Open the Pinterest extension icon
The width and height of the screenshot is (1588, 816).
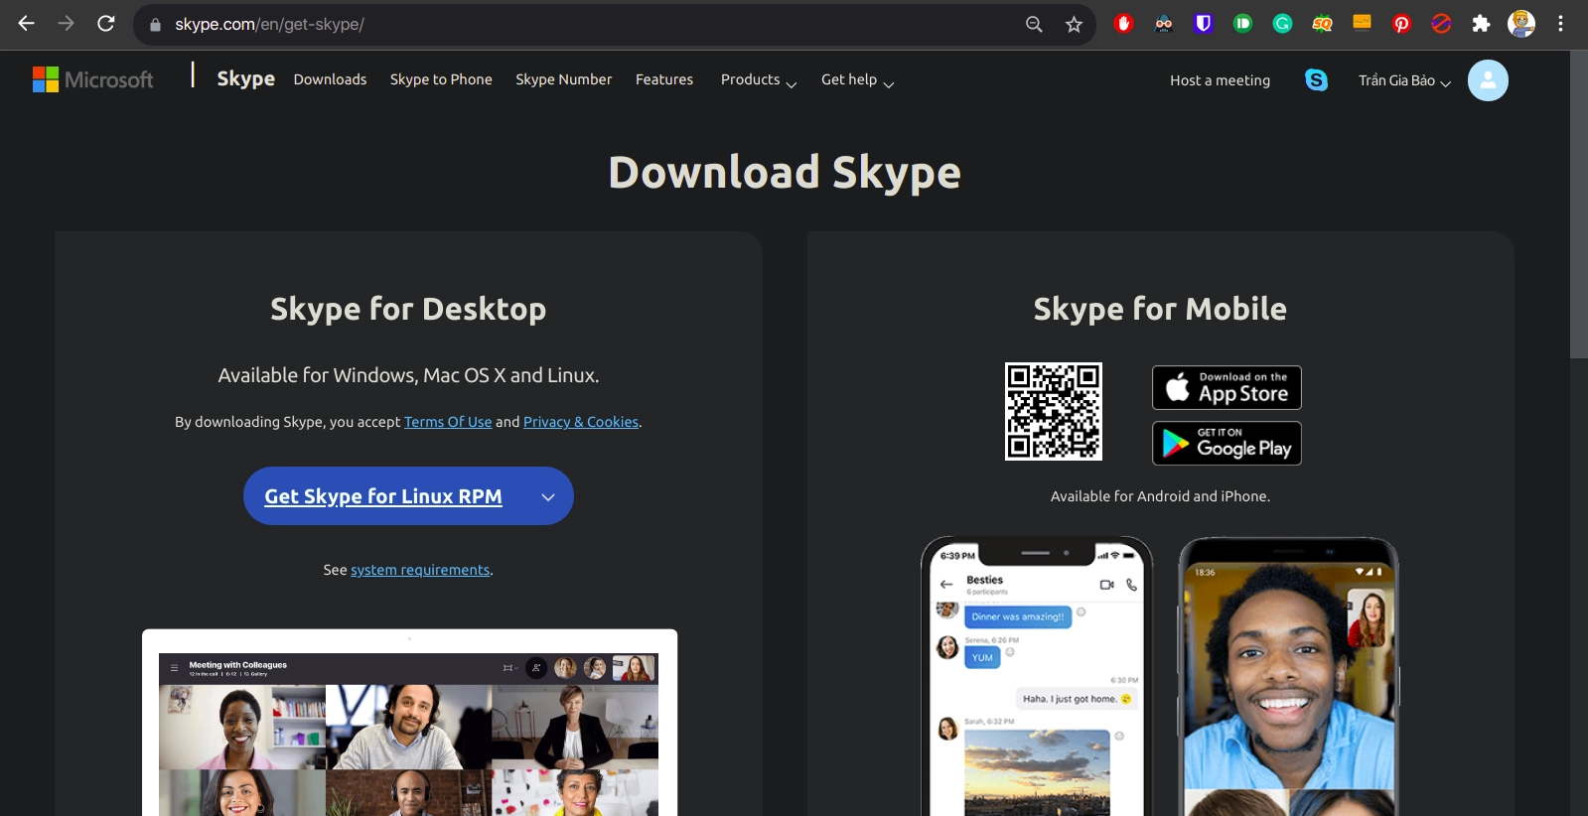1401,24
